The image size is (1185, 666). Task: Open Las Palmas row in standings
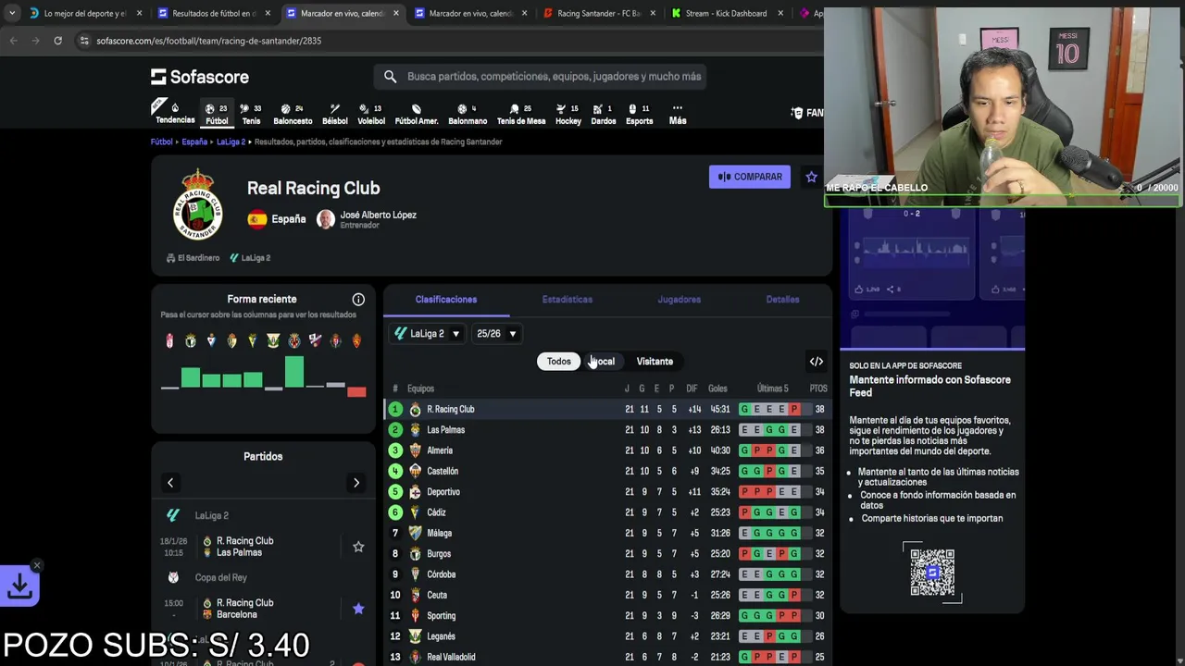(x=606, y=430)
